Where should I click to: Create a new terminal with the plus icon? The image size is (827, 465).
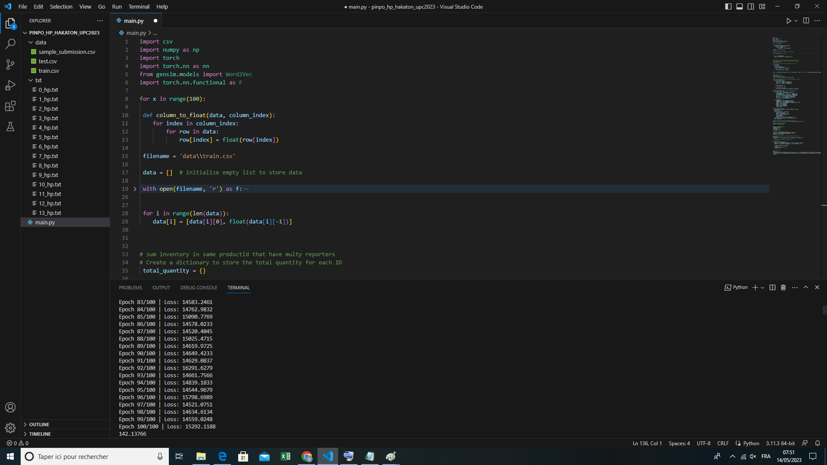(756, 287)
